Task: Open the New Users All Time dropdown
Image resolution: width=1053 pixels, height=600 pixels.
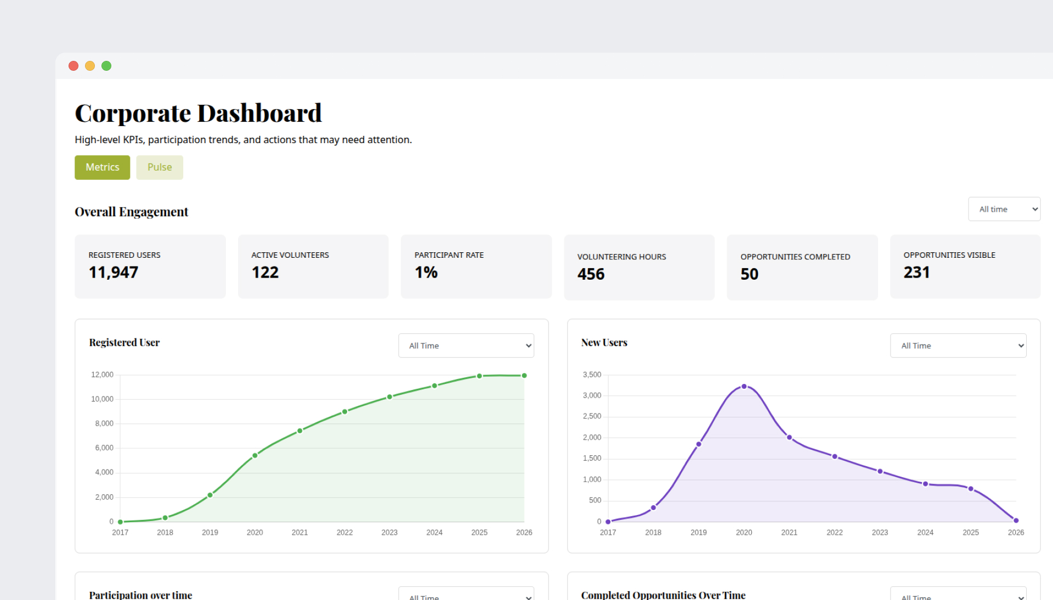Action: pyautogui.click(x=958, y=346)
